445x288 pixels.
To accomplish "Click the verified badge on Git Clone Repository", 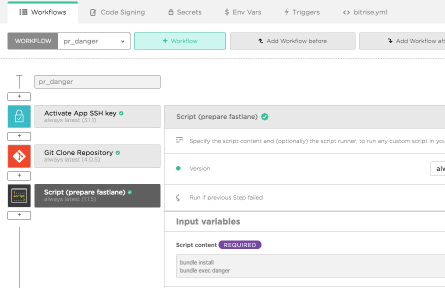I will click(x=118, y=152).
